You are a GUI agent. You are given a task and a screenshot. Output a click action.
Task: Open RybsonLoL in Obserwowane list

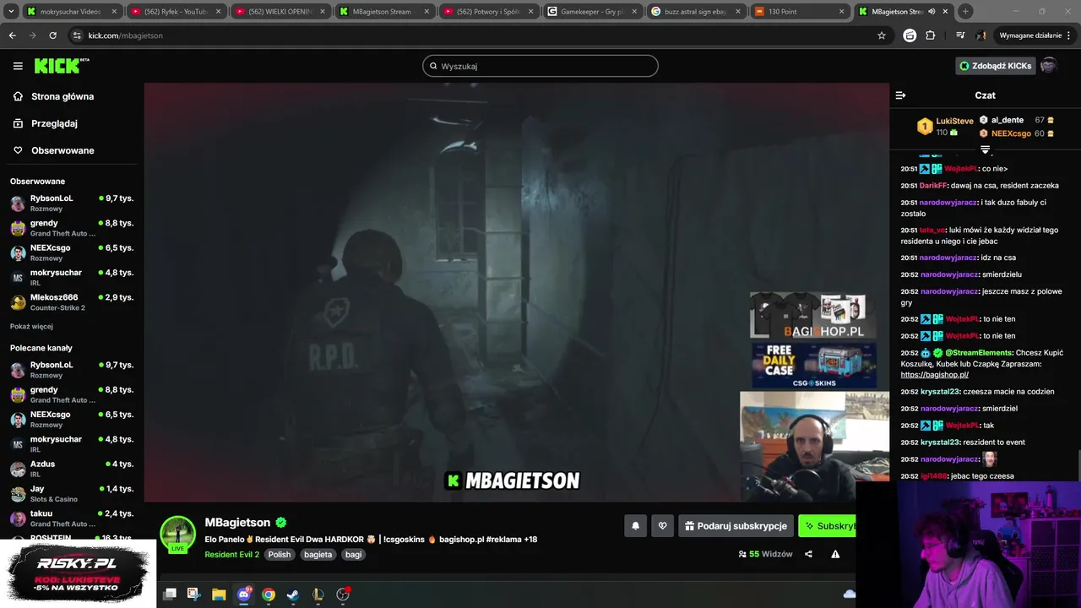coord(72,203)
